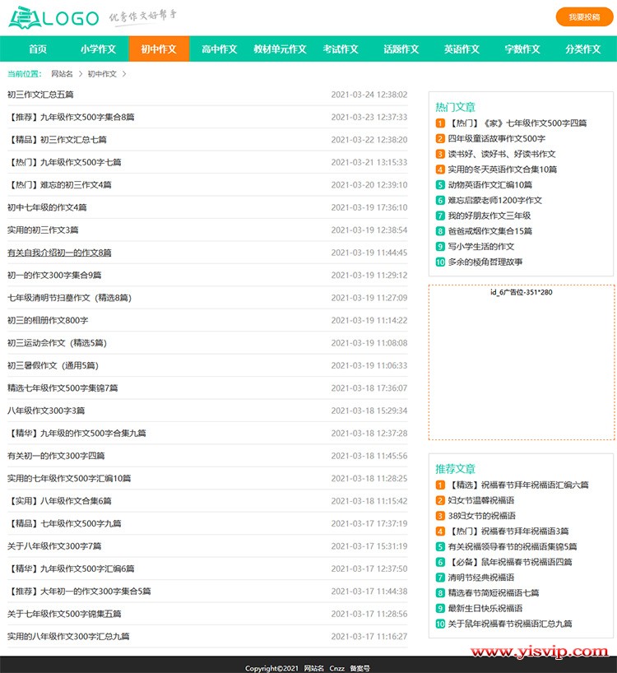Click 七年级清明节扫墓作文（精选8篇）
Screen dimensions: 617x673
tap(69, 298)
